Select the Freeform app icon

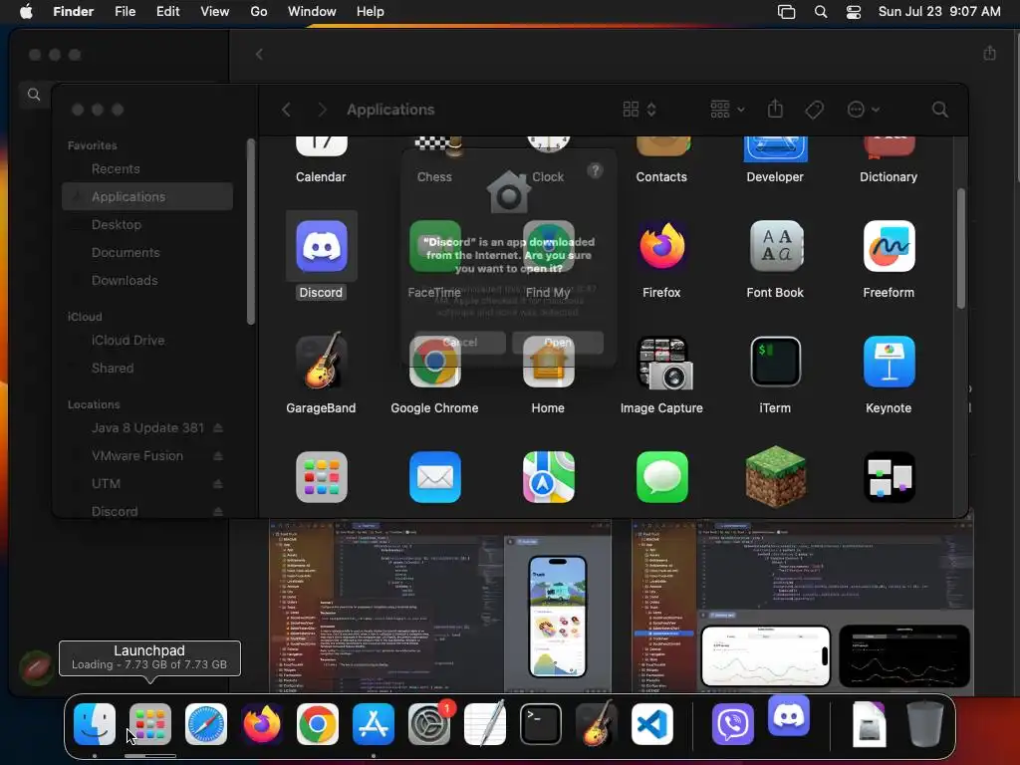pyautogui.click(x=889, y=247)
